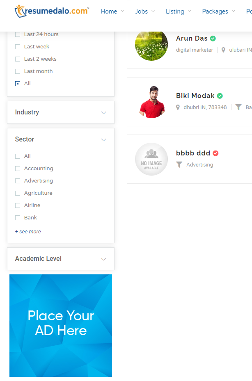252x381 pixels.
Task: Check the Last 24 hours checkbox
Action: point(18,34)
